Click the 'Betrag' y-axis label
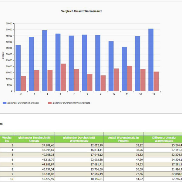Image resolution: width=182 pixels, height=182 pixels. [x=3, y=57]
